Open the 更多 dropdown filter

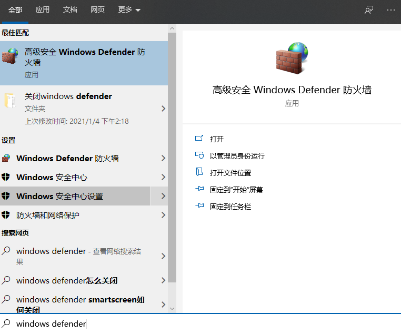pyautogui.click(x=129, y=10)
